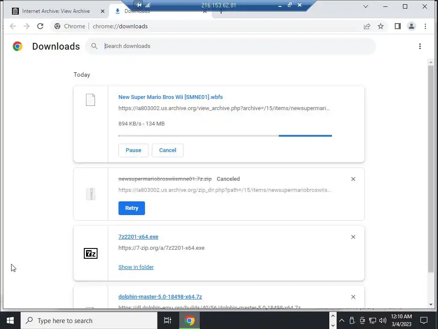
Task: Open the volume speaker tray icon
Action: (x=383, y=320)
